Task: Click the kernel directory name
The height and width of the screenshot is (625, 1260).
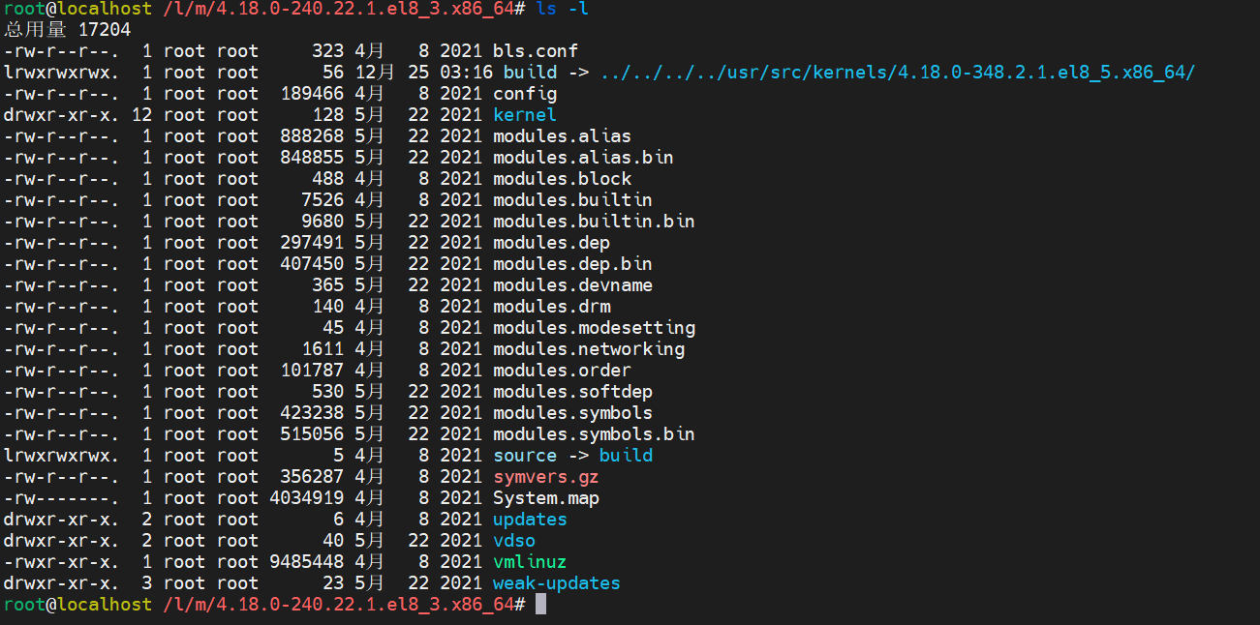Action: pyautogui.click(x=525, y=115)
